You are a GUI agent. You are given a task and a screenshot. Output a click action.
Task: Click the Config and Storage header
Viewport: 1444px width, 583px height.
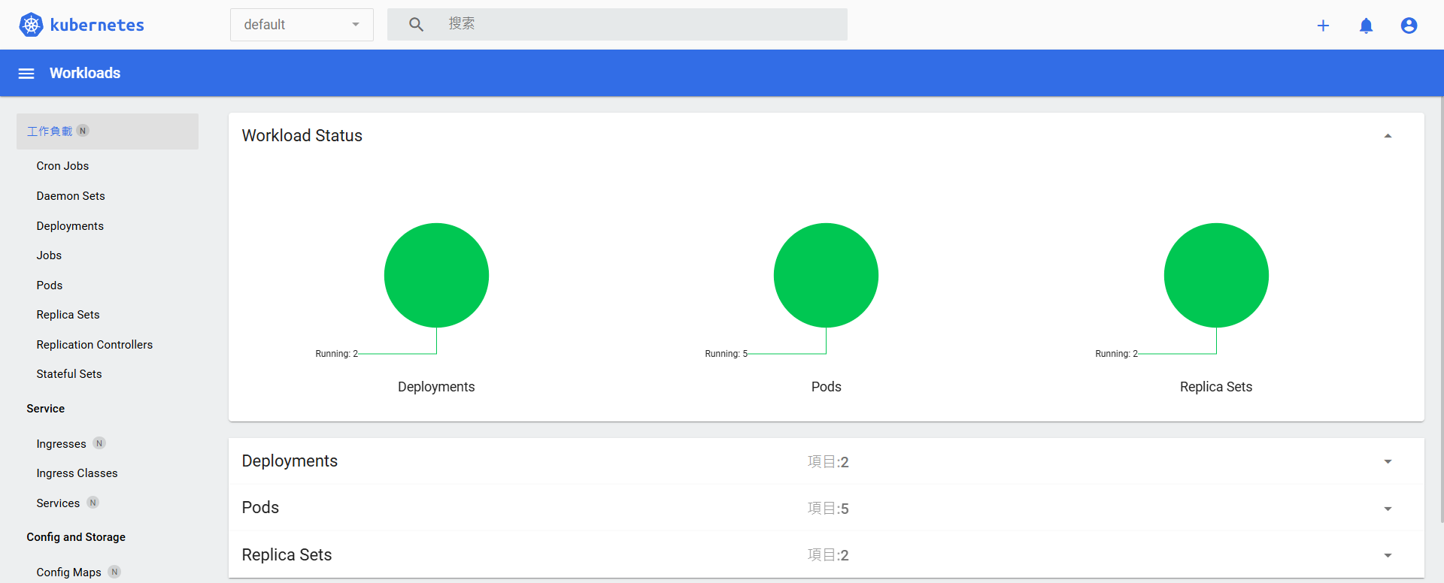click(x=76, y=537)
